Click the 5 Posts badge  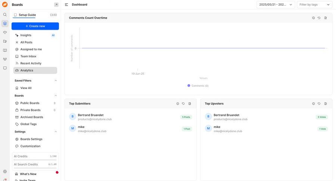[x=186, y=117]
